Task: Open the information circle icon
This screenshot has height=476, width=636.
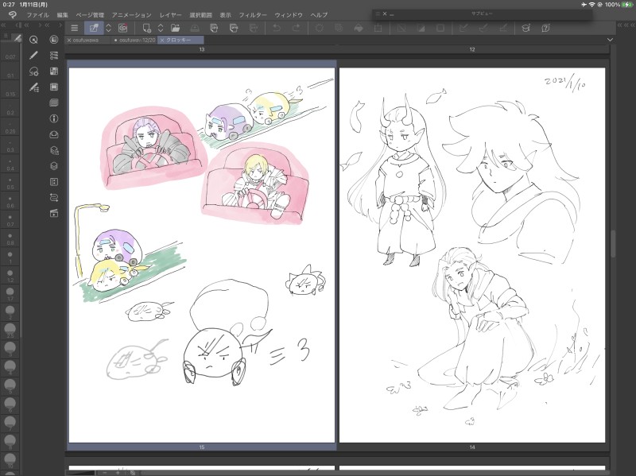Action: point(54,118)
